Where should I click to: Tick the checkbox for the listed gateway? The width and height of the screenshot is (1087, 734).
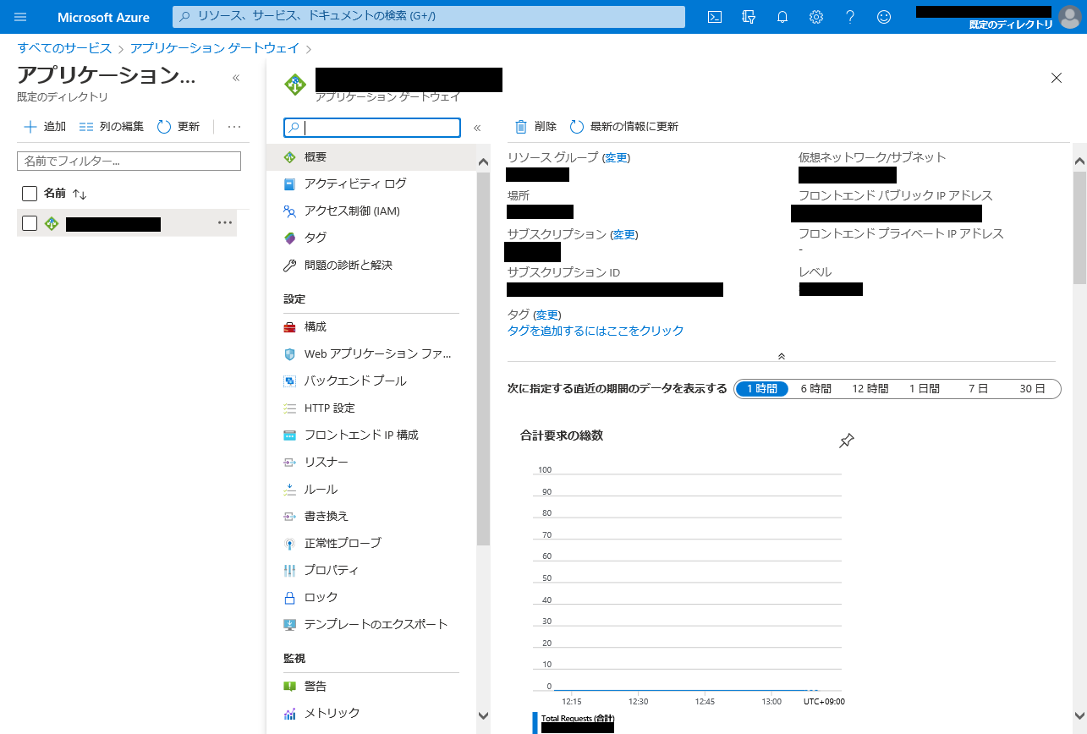30,223
